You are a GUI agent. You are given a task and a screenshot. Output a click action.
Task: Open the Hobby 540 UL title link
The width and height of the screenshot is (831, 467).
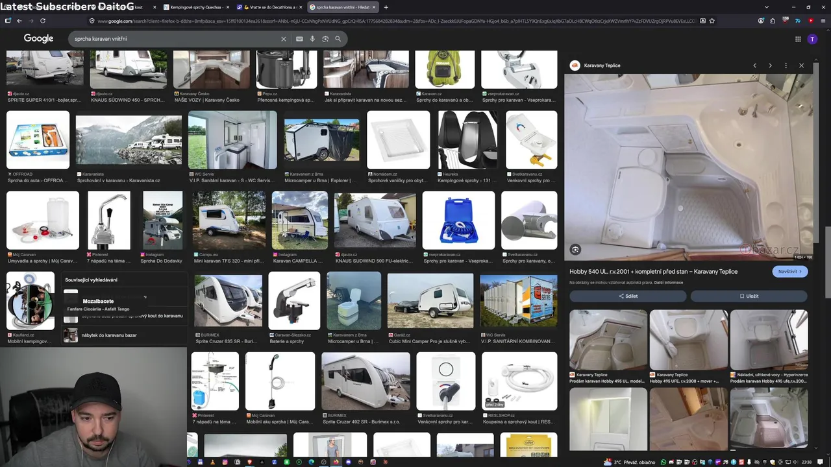click(653, 272)
